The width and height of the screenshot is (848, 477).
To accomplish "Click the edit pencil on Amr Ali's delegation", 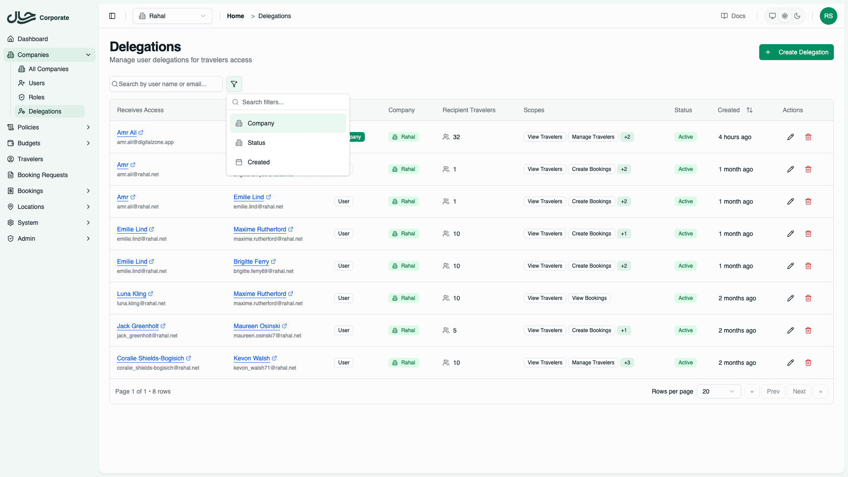I will pos(791,137).
